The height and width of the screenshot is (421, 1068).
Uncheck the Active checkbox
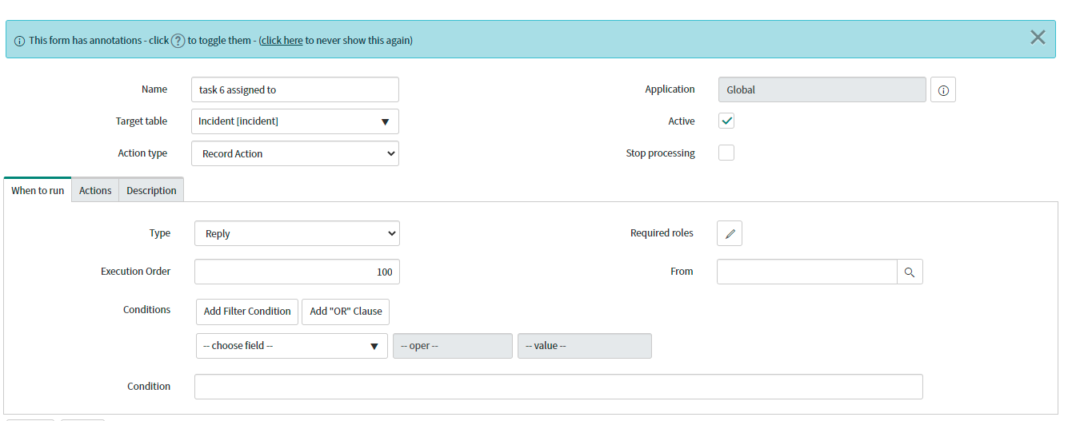(726, 121)
